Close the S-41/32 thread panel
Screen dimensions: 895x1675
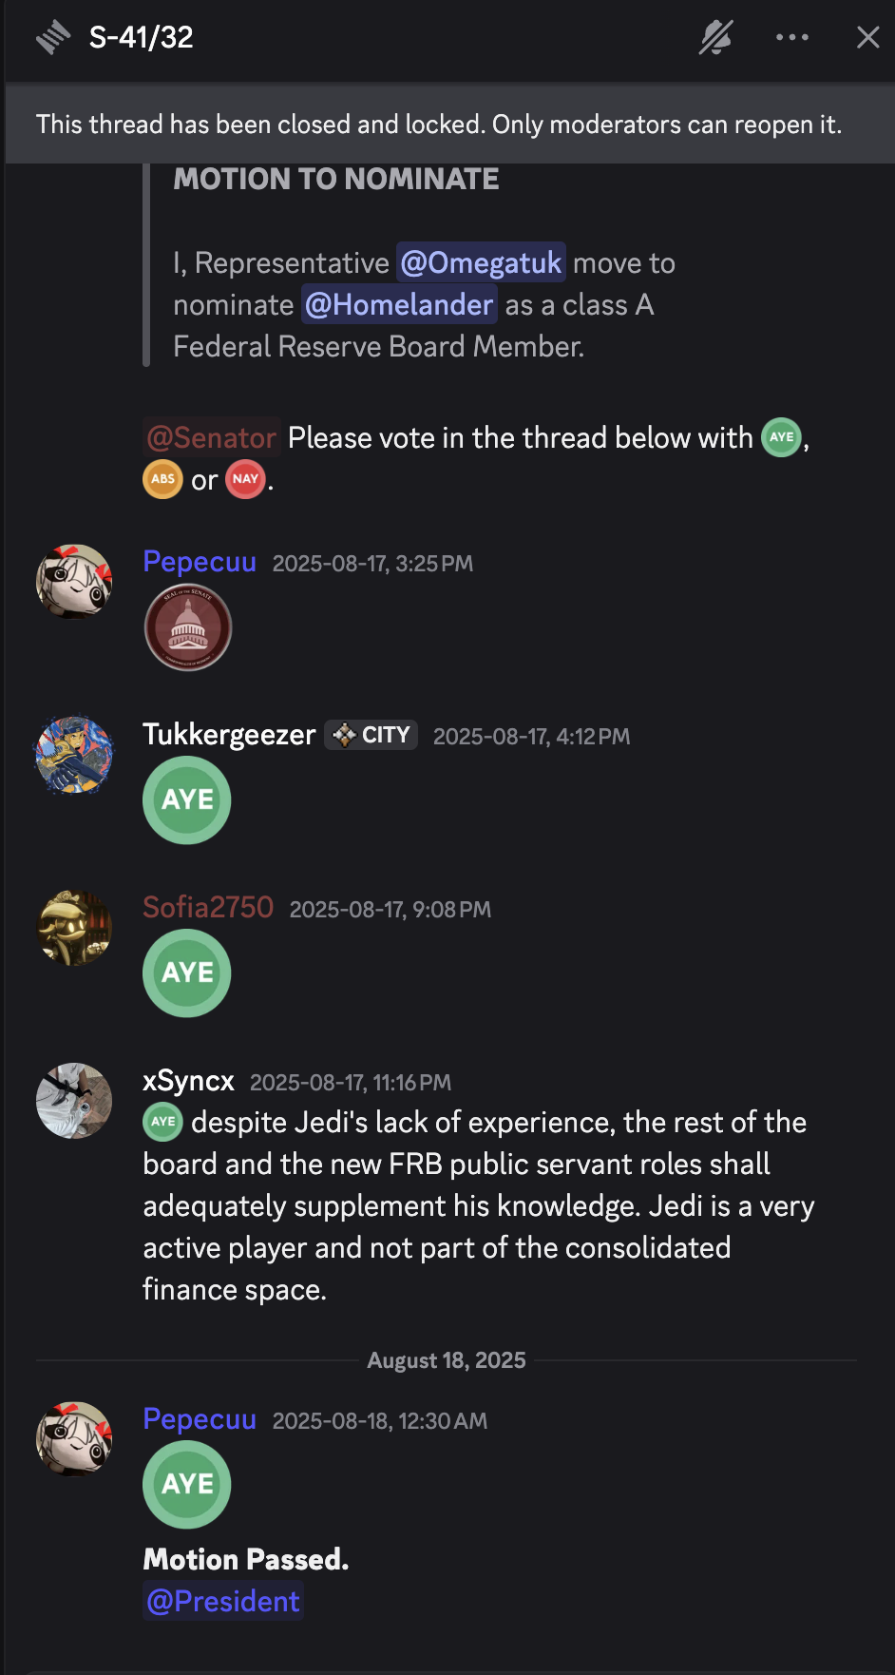[x=867, y=38]
